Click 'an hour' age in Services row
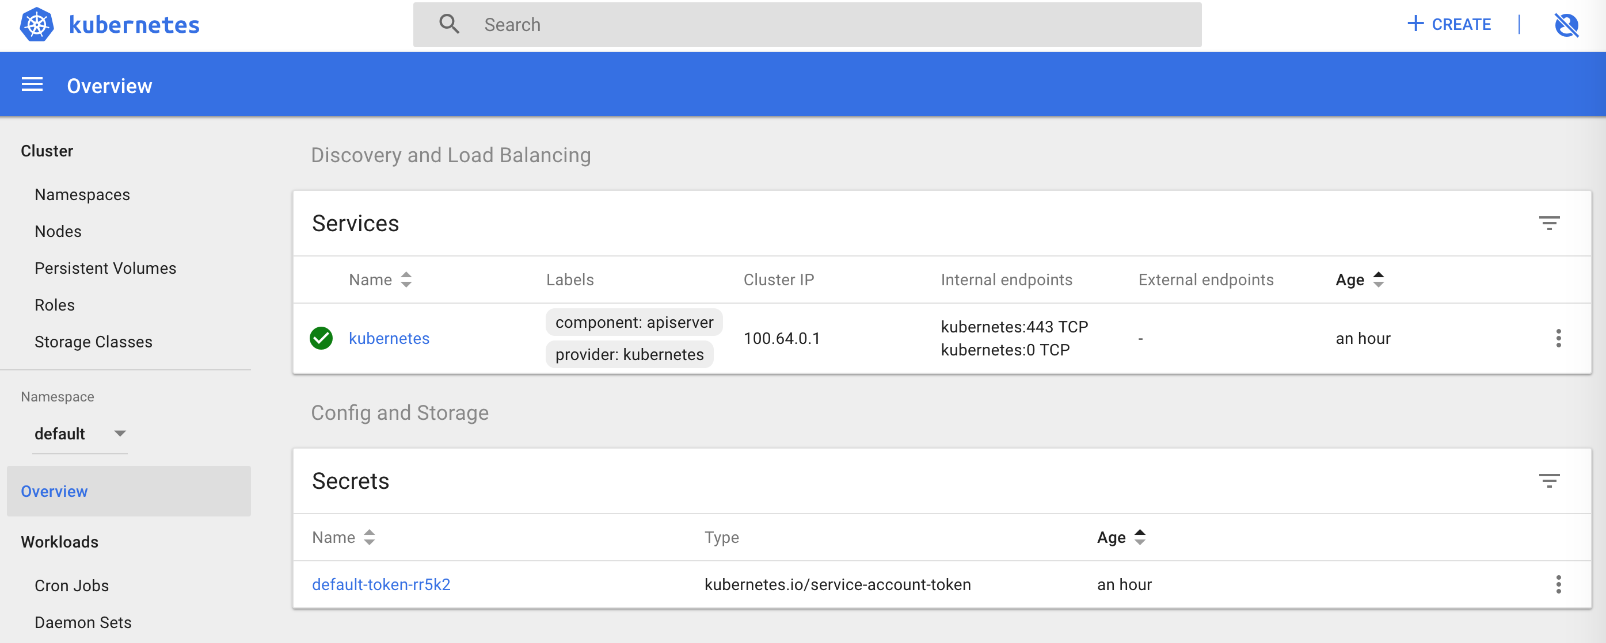Viewport: 1606px width, 643px height. [x=1363, y=338]
